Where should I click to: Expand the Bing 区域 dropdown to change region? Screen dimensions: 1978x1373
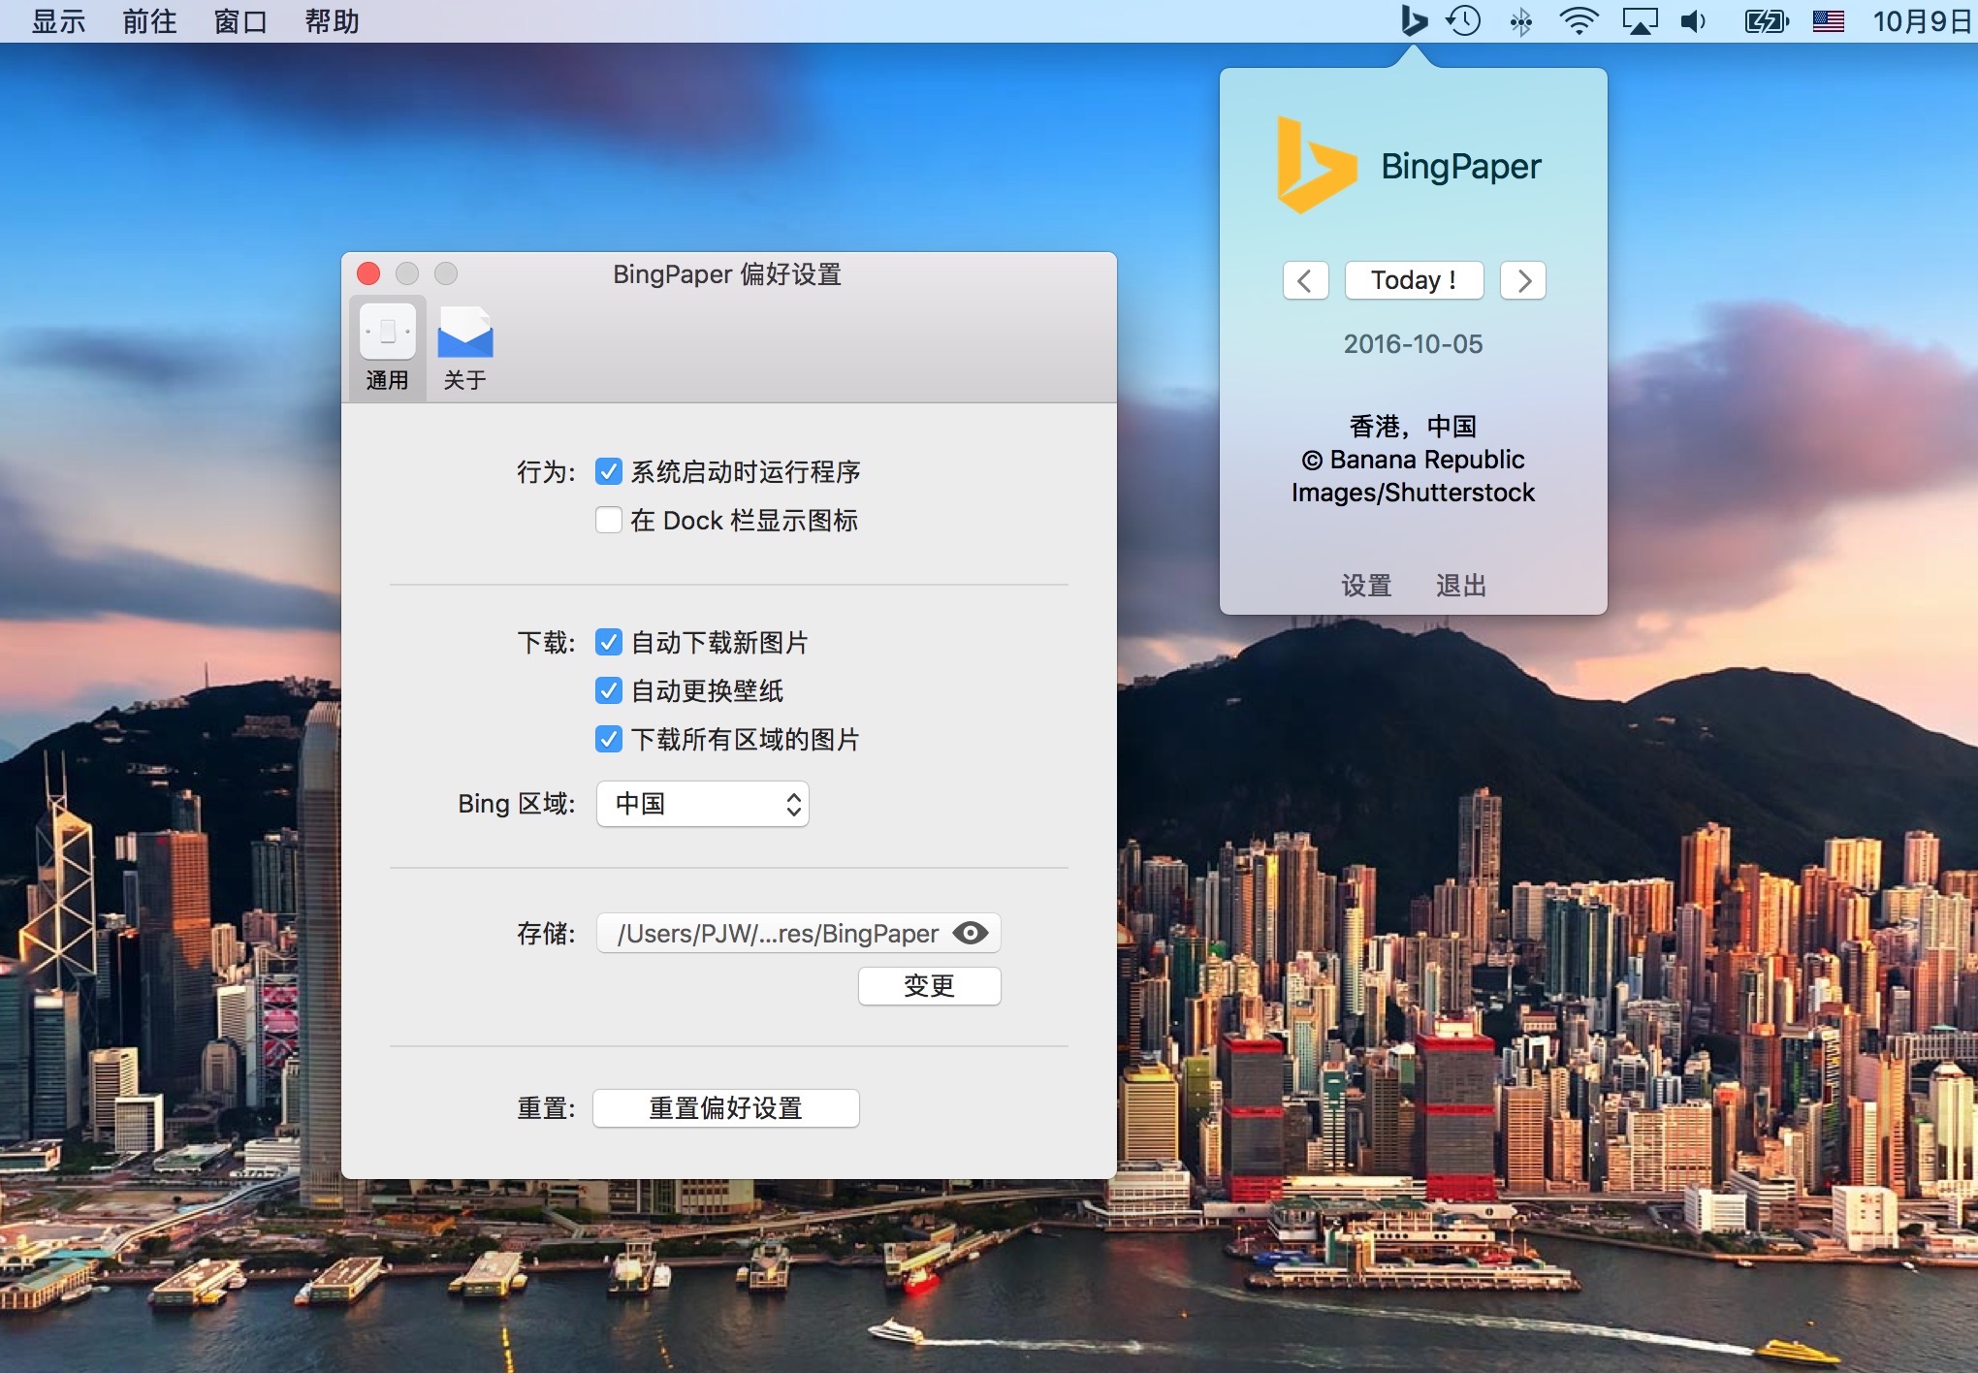pyautogui.click(x=702, y=803)
